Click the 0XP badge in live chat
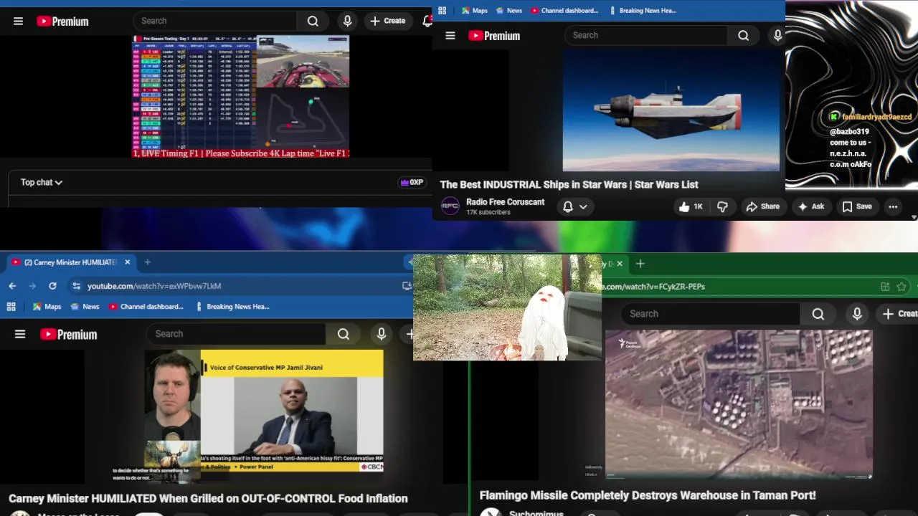Screen dimensions: 918x516 [412, 183]
